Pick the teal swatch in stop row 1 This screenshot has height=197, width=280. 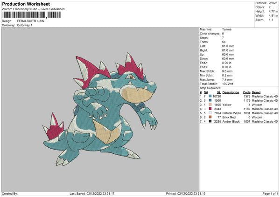(210, 96)
